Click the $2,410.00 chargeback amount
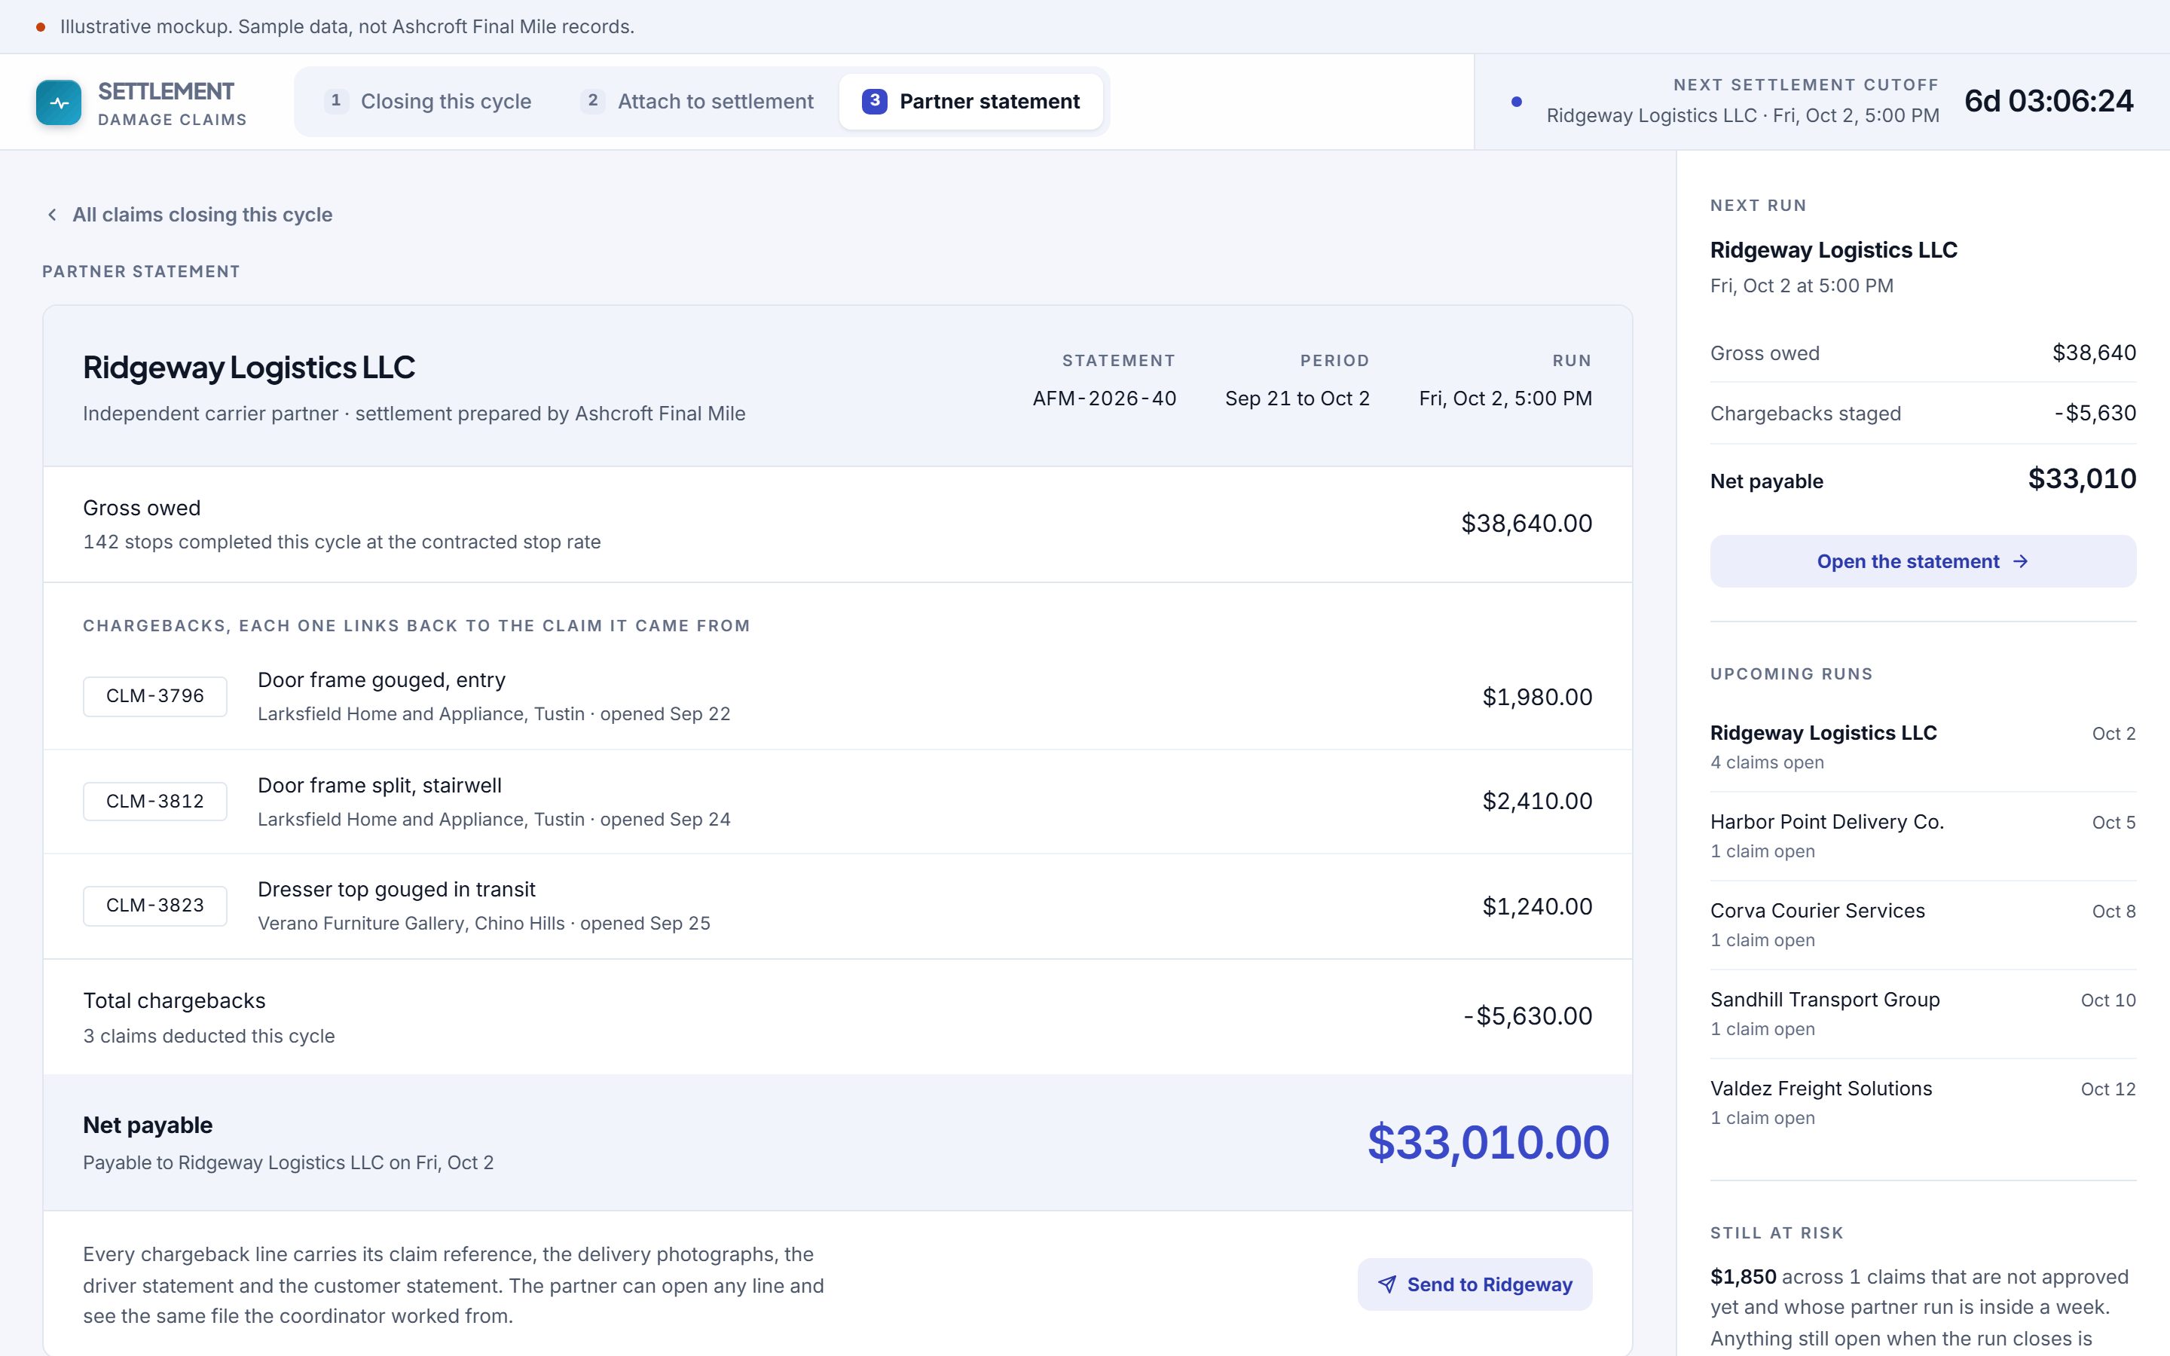Screen dimensions: 2170x1356 [x=1537, y=801]
